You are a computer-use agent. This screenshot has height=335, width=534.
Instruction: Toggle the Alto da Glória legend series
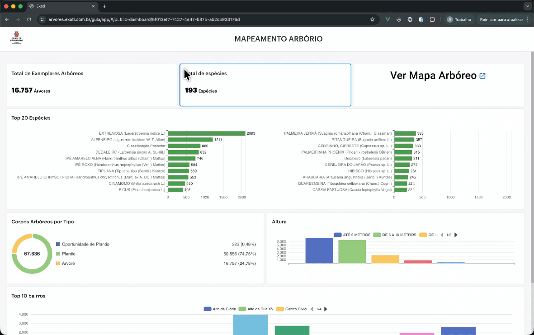(x=220, y=309)
